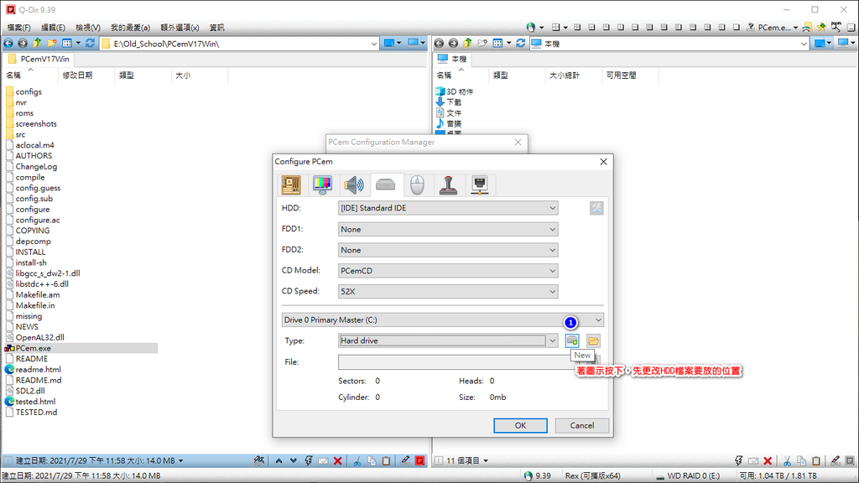
Task: Open the CD Model dropdown
Action: [448, 271]
